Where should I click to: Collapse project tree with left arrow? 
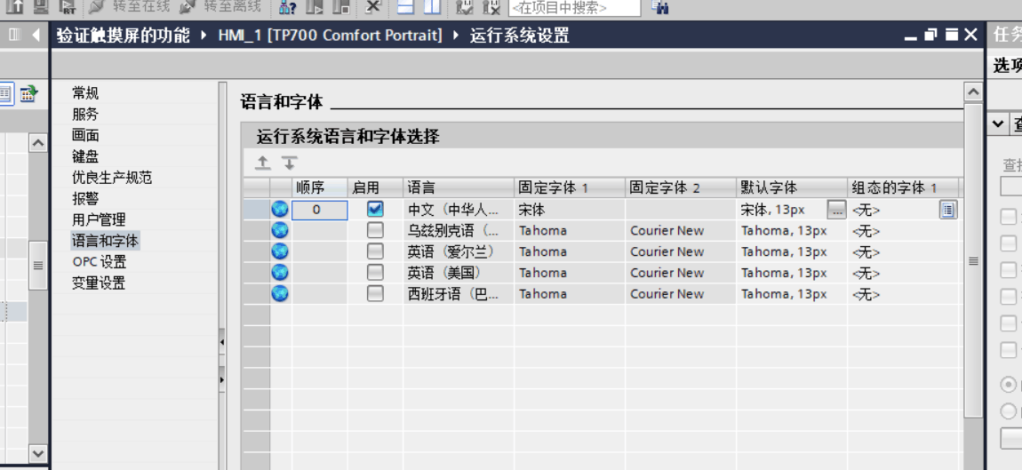point(36,35)
